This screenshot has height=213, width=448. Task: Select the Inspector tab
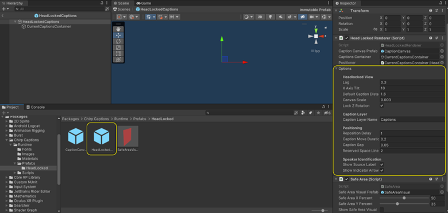pyautogui.click(x=346, y=3)
